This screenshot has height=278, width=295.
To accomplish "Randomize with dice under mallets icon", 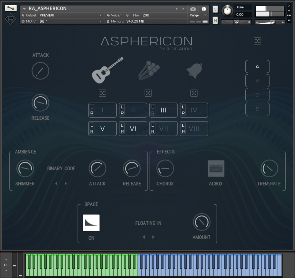I will tap(148, 93).
